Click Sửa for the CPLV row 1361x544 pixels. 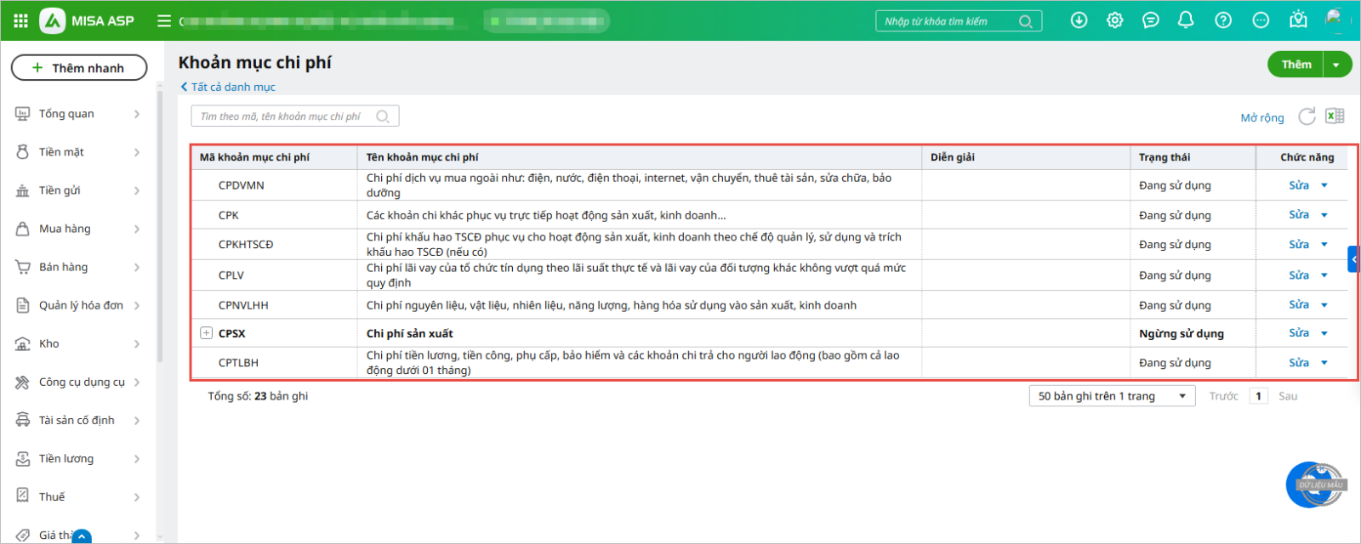click(x=1298, y=275)
